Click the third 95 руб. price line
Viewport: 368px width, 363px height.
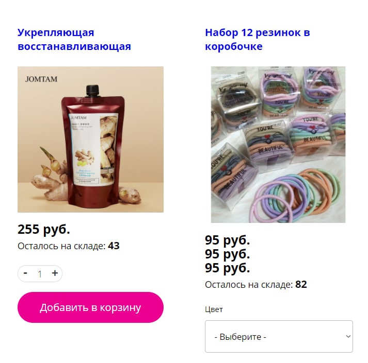tap(228, 268)
